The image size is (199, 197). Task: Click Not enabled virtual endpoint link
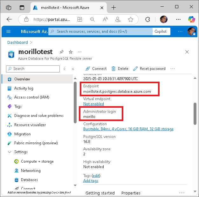tap(93, 104)
